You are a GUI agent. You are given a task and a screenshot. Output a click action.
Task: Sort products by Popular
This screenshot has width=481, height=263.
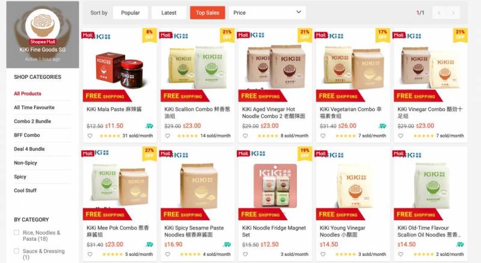[130, 13]
